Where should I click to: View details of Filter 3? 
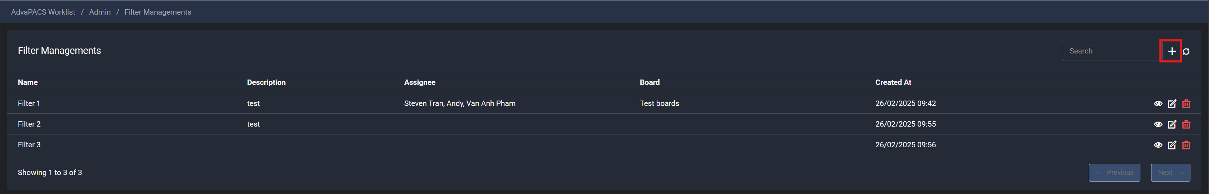pos(1158,145)
